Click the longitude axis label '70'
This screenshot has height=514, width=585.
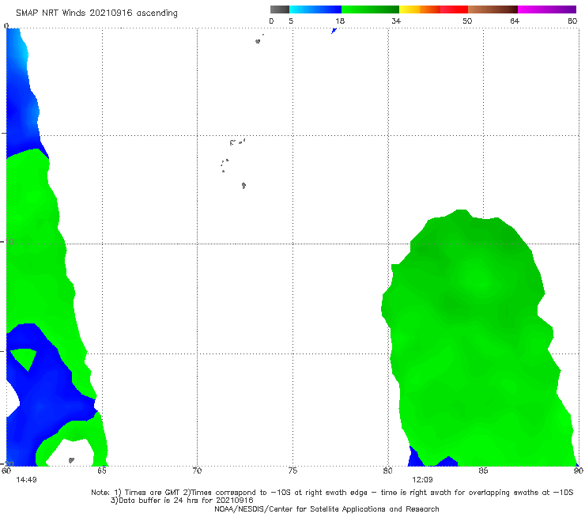(197, 471)
